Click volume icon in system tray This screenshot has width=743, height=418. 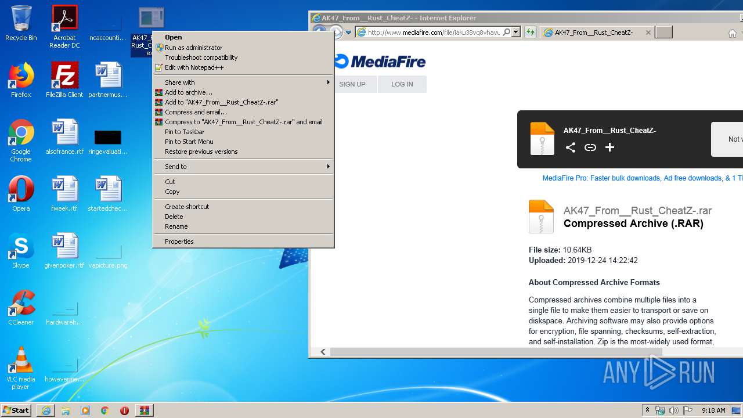tap(674, 410)
